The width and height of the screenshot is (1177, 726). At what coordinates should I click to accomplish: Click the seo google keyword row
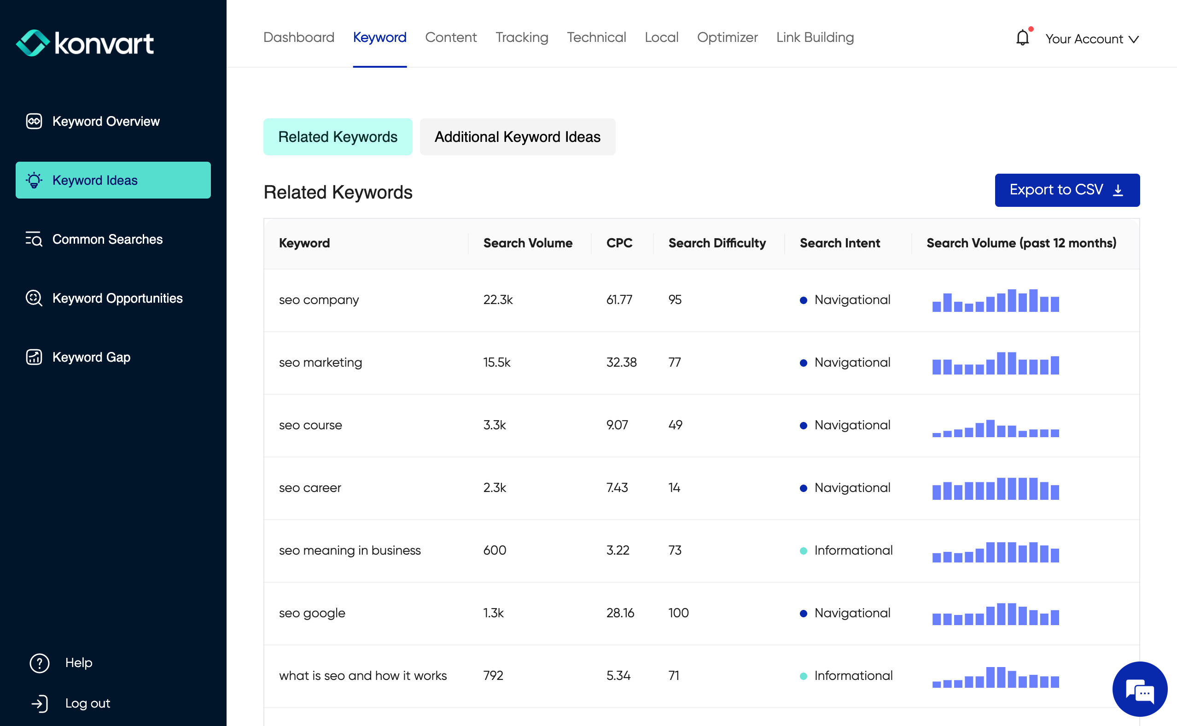[312, 613]
